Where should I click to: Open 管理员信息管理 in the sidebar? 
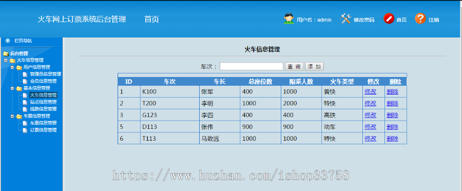[45, 74]
